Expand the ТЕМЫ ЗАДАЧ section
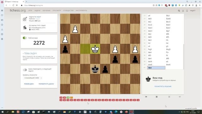 click(x=30, y=54)
